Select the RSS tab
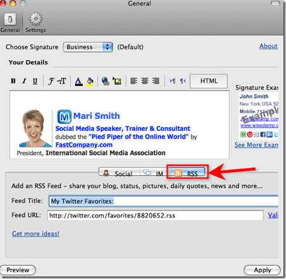 tap(187, 173)
